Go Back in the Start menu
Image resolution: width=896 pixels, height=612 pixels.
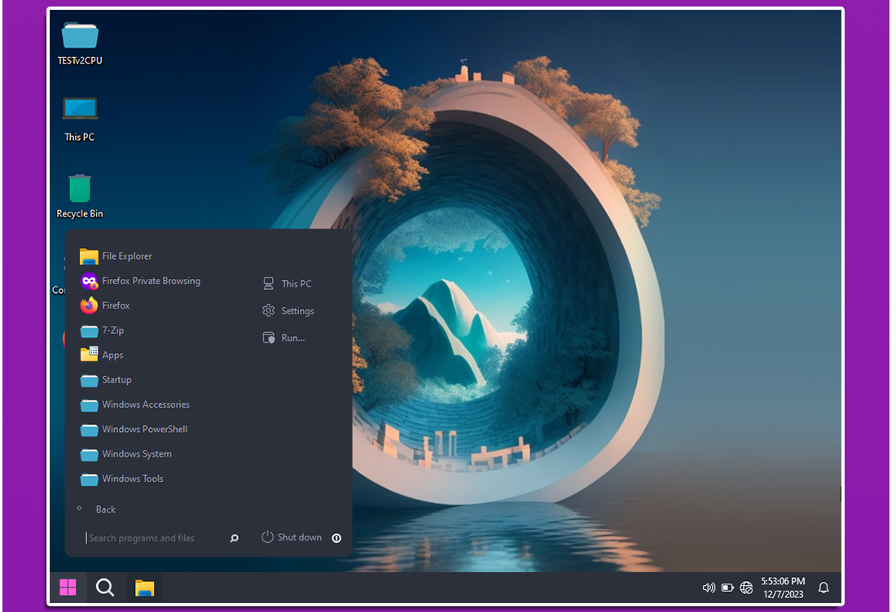pos(105,509)
